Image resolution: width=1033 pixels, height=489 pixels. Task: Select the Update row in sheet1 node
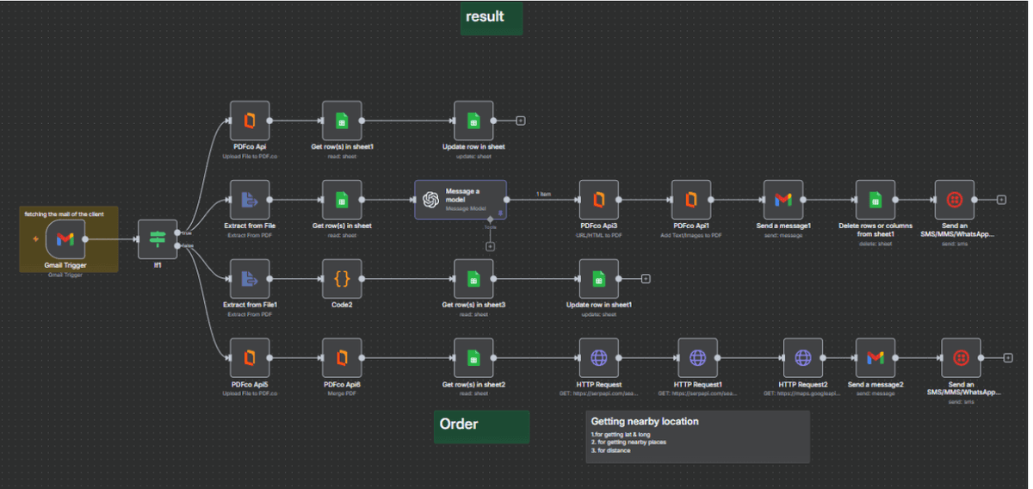click(598, 279)
